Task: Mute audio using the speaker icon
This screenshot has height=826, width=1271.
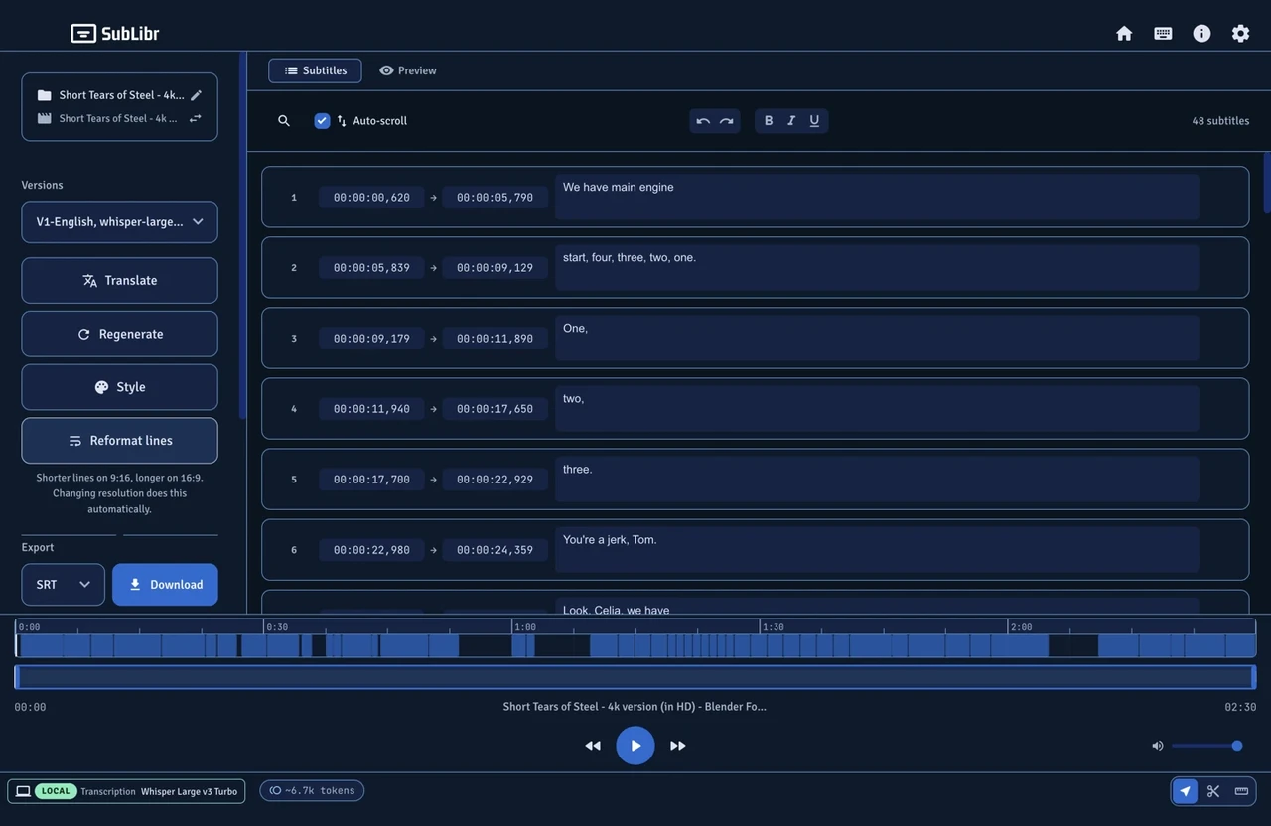Action: 1157,746
